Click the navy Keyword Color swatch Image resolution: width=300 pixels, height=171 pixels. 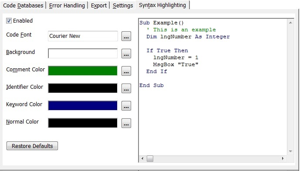(x=83, y=106)
